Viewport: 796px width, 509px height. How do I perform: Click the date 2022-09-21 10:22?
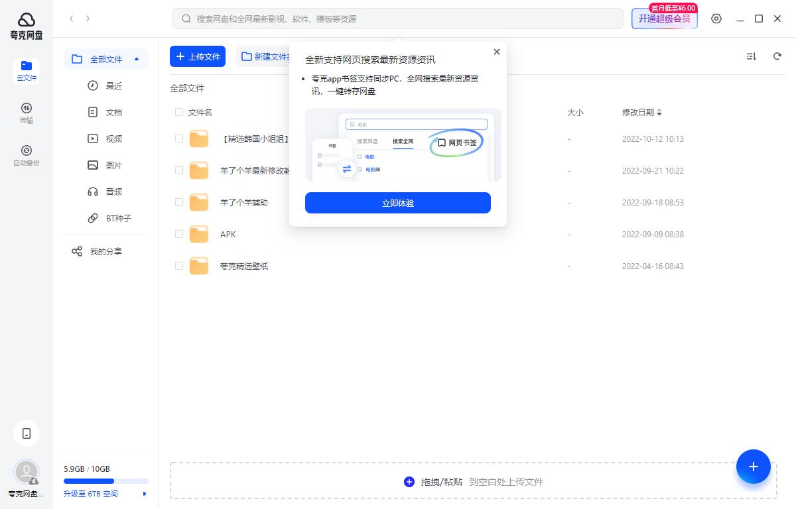pyautogui.click(x=653, y=170)
